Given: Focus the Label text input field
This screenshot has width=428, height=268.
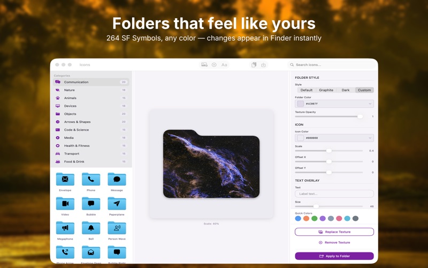Looking at the screenshot, I should pyautogui.click(x=334, y=194).
